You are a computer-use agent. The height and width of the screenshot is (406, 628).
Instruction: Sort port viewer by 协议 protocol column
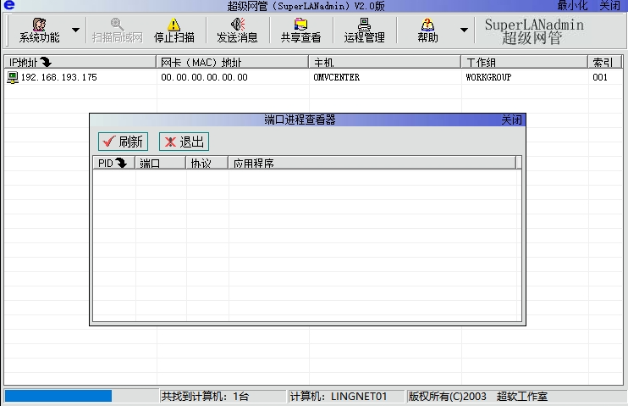[207, 163]
